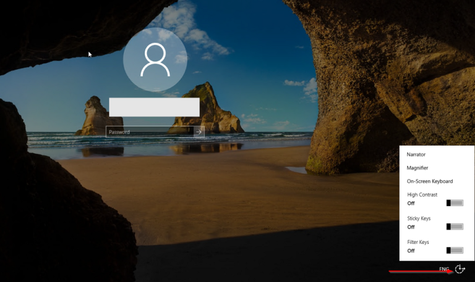Turn on the Filter Keys switch

455,250
